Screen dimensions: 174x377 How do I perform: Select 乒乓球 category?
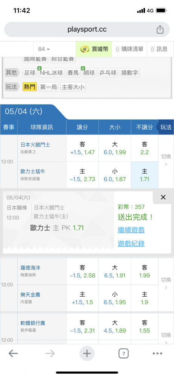pyautogui.click(x=108, y=73)
